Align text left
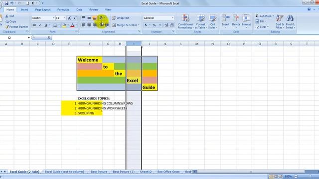Screen dimensions: 319x179 tap(83, 25)
